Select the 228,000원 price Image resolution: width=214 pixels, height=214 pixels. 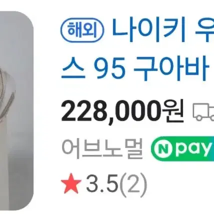click(122, 110)
